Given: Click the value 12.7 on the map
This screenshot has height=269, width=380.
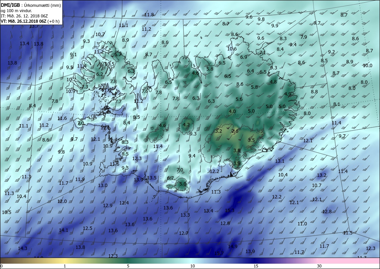Looking at the screenshot, I should coord(184,233).
